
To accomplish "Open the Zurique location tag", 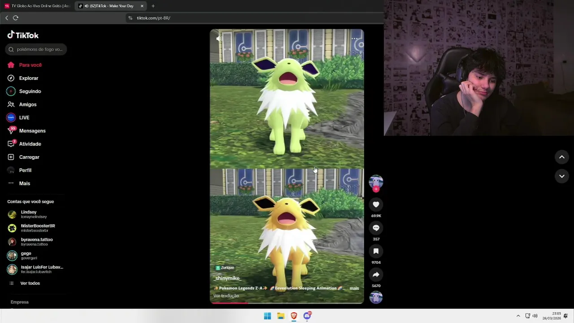I will click(225, 267).
